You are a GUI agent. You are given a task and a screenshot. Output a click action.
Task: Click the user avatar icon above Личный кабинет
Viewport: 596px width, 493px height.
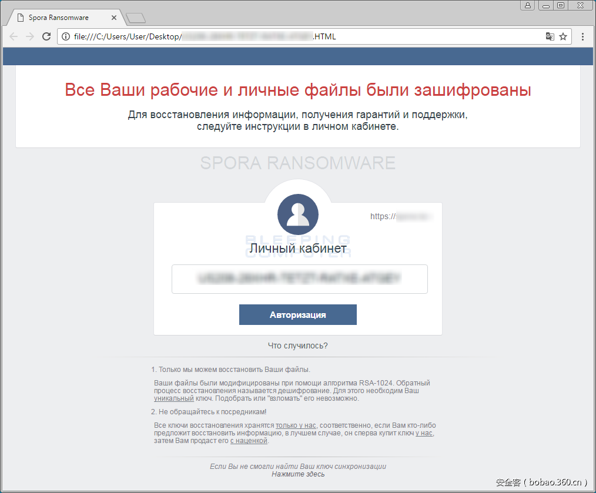(x=298, y=214)
